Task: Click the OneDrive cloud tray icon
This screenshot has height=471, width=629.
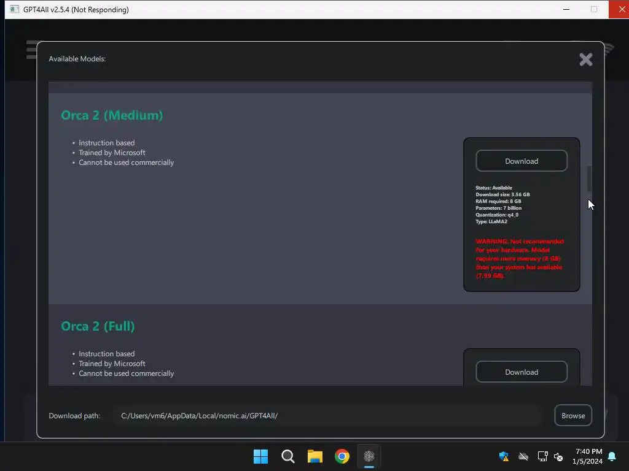Action: click(x=523, y=456)
